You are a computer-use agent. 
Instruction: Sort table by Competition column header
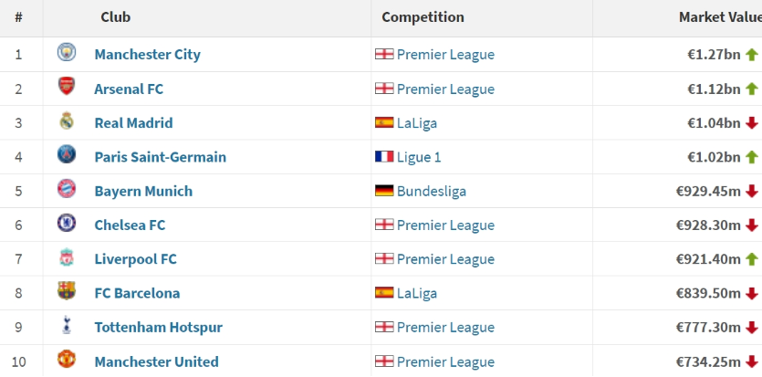pyautogui.click(x=423, y=17)
